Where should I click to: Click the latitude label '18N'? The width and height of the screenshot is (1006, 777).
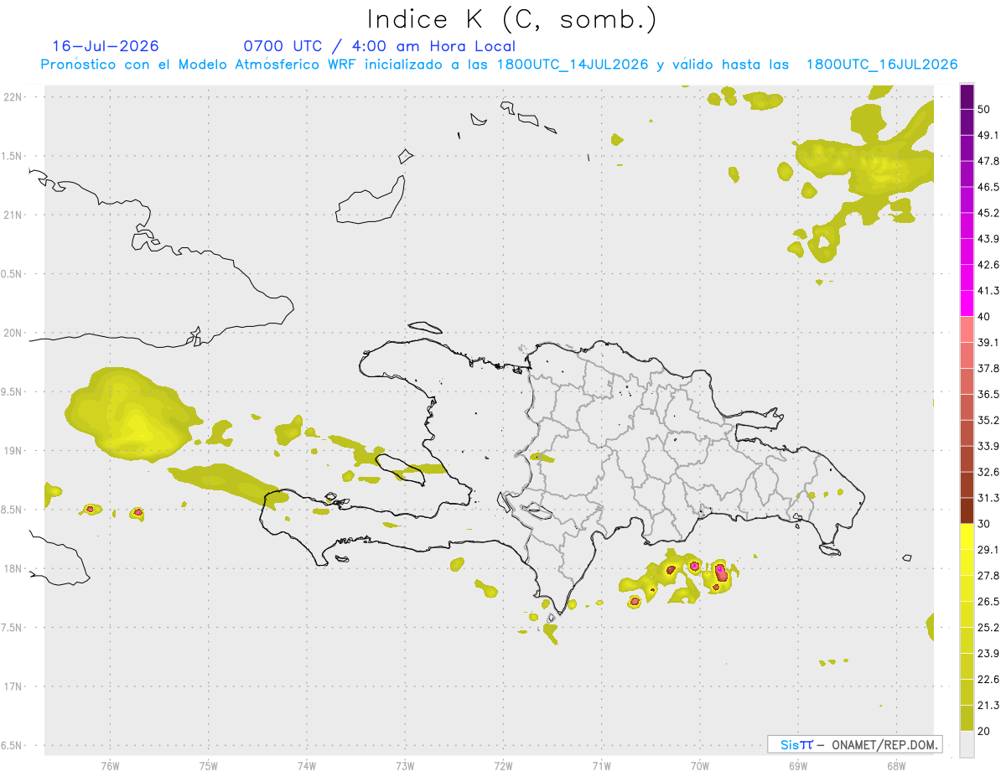[14, 568]
